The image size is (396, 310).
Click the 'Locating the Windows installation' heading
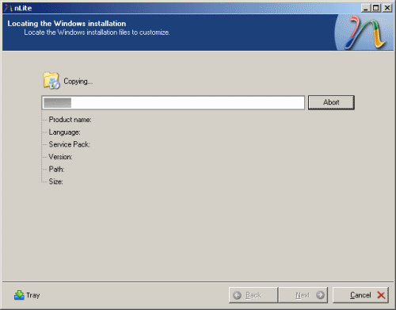(x=67, y=24)
